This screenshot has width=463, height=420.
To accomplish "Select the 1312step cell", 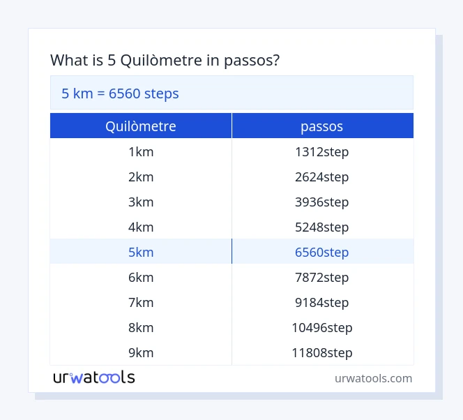I will (322, 151).
